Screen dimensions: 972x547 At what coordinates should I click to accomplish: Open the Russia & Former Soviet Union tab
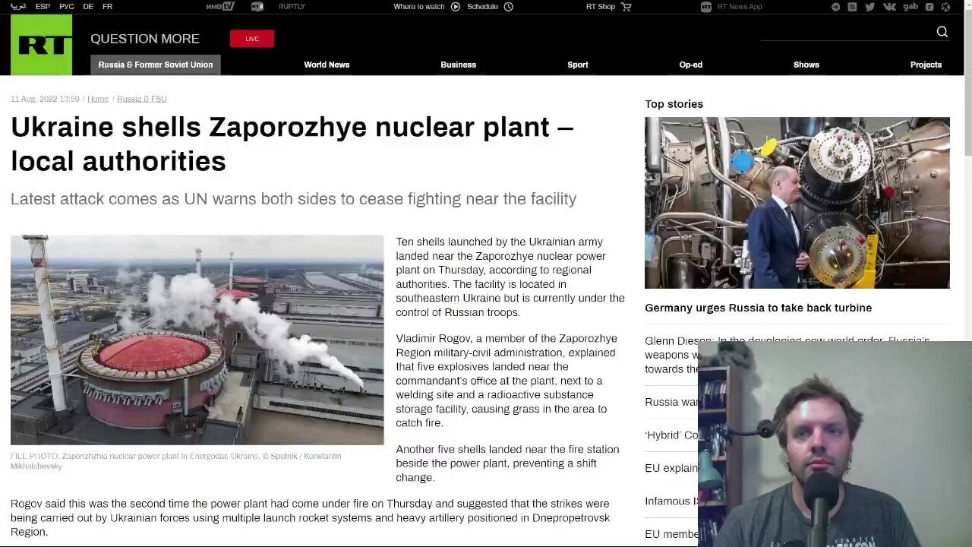click(156, 65)
